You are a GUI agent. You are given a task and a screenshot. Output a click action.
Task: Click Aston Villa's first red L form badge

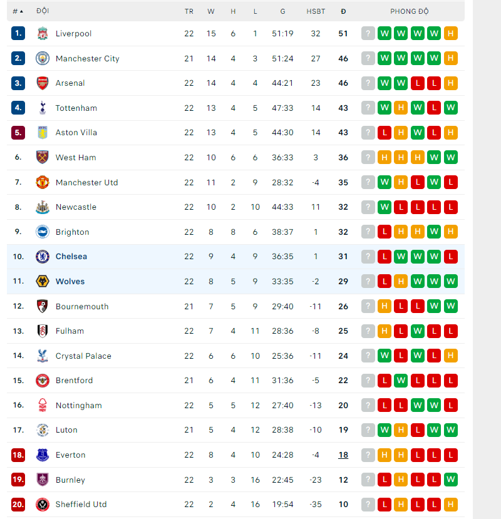(x=385, y=133)
